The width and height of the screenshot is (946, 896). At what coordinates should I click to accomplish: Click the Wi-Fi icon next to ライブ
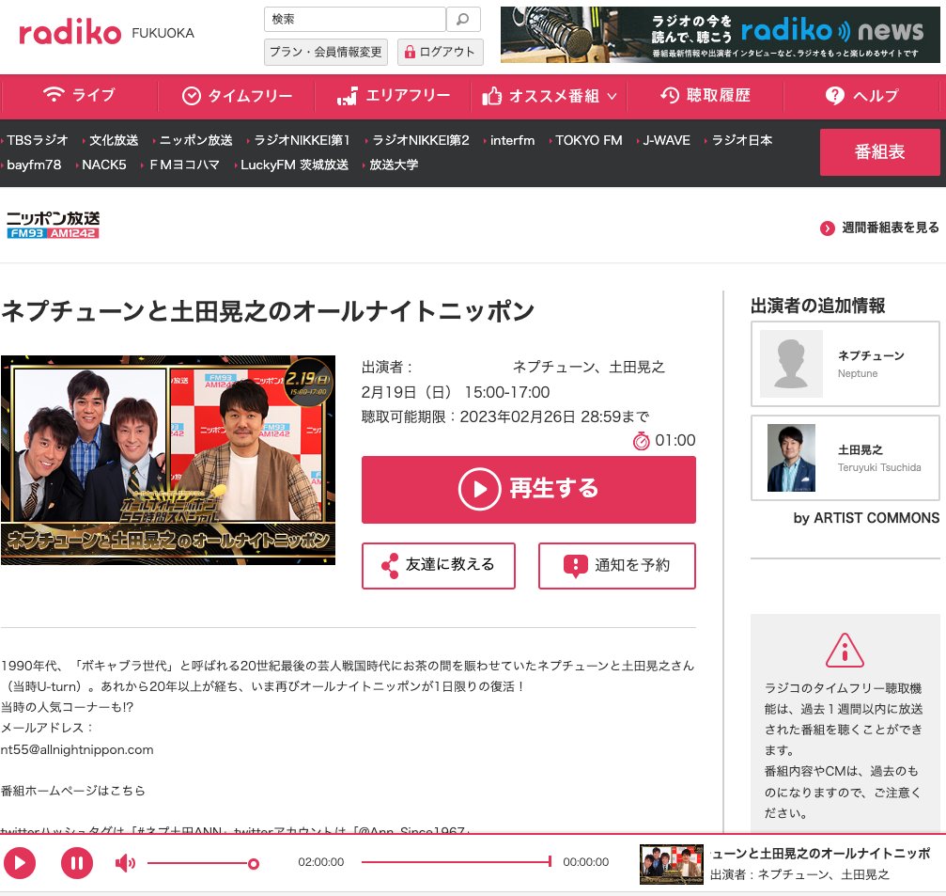coord(55,96)
